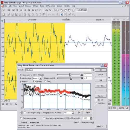
Task: Click the Reduce noise value field 14.1
Action: [x=88, y=75]
